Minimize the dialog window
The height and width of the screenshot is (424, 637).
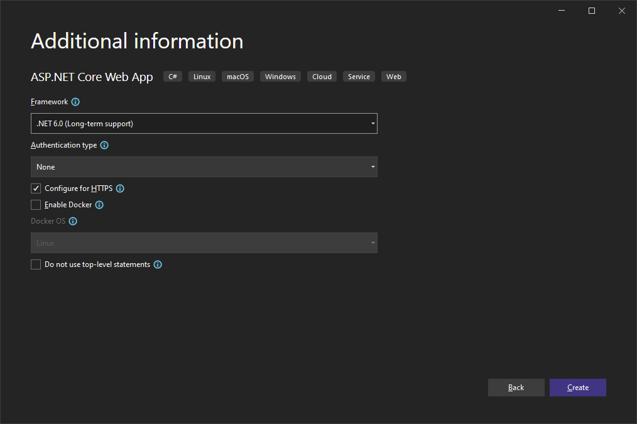(562, 11)
